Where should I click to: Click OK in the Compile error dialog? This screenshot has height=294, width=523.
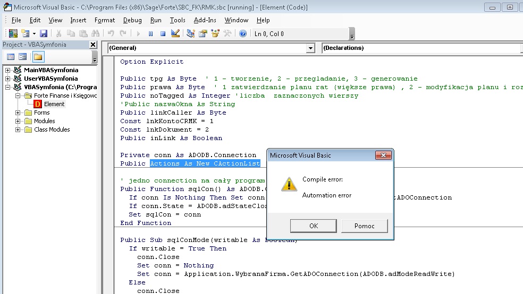pyautogui.click(x=313, y=226)
